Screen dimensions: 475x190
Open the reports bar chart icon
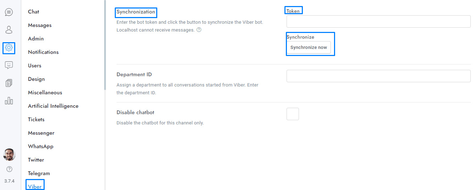click(x=9, y=101)
